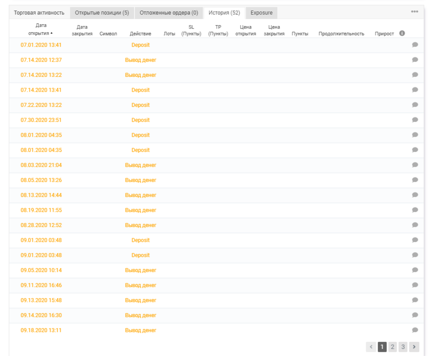The width and height of the screenshot is (429, 356).
Task: Sort by Цена открытия column
Action: [x=246, y=30]
